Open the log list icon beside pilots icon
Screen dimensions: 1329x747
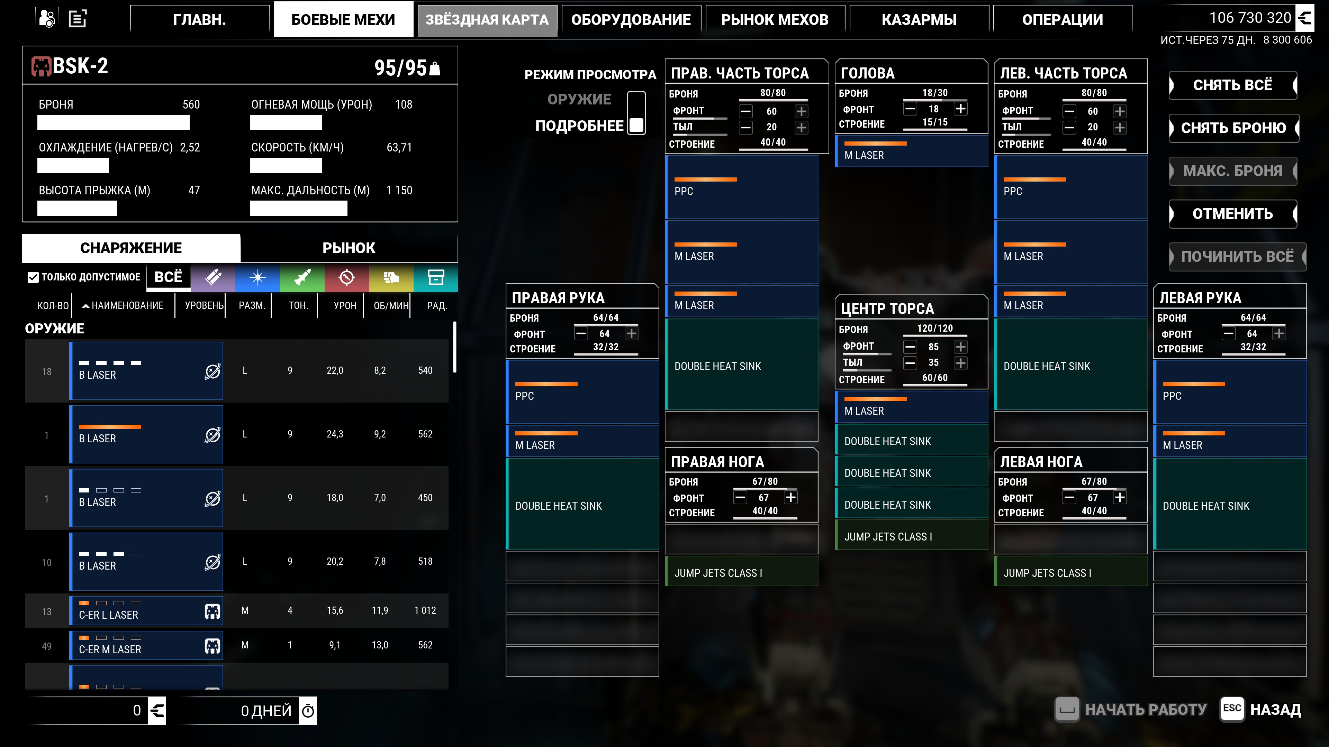tap(78, 19)
